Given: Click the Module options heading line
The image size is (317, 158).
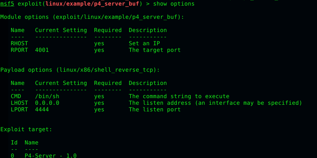Looking at the screenshot, I should (92, 17).
